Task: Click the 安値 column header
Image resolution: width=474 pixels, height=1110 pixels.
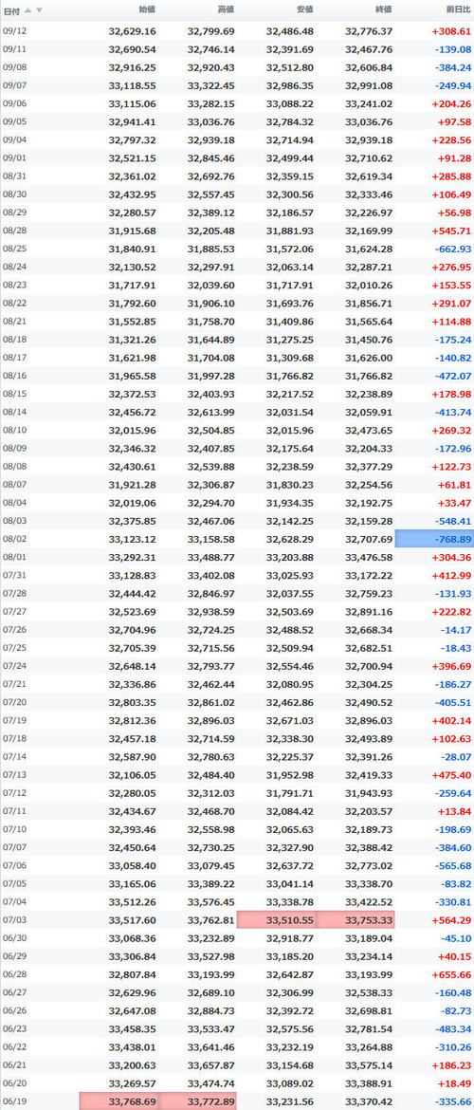Action: 305,9
